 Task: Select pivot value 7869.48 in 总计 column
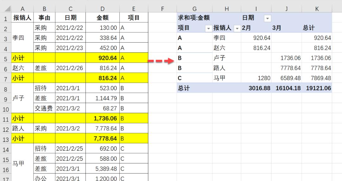[317, 78]
